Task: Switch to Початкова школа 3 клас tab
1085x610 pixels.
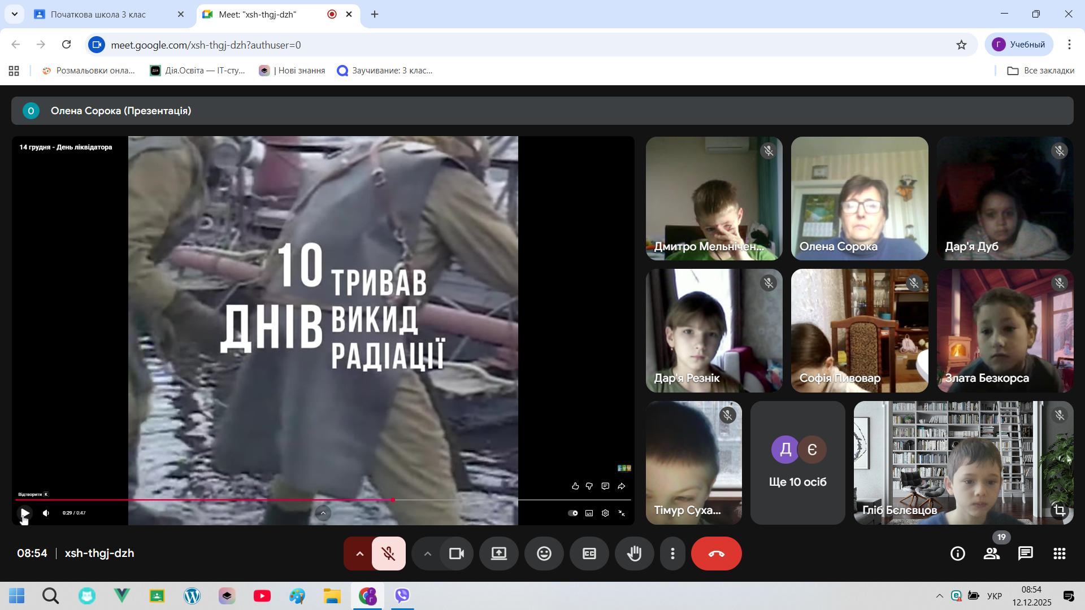Action: tap(99, 15)
